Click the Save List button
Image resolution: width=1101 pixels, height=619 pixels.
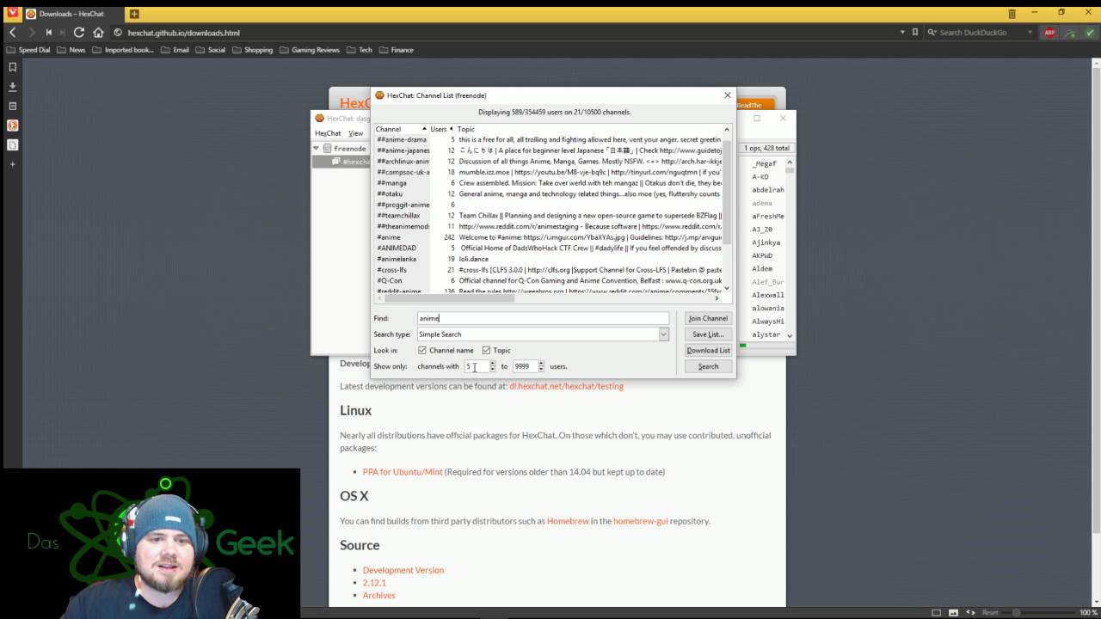coord(708,334)
